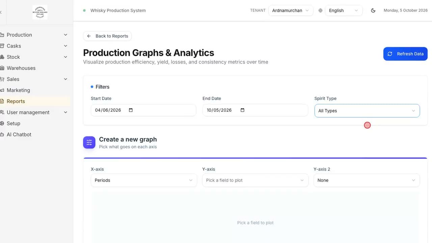Open the Spirit Type All Types dropdown
This screenshot has width=432, height=243.
(x=367, y=111)
